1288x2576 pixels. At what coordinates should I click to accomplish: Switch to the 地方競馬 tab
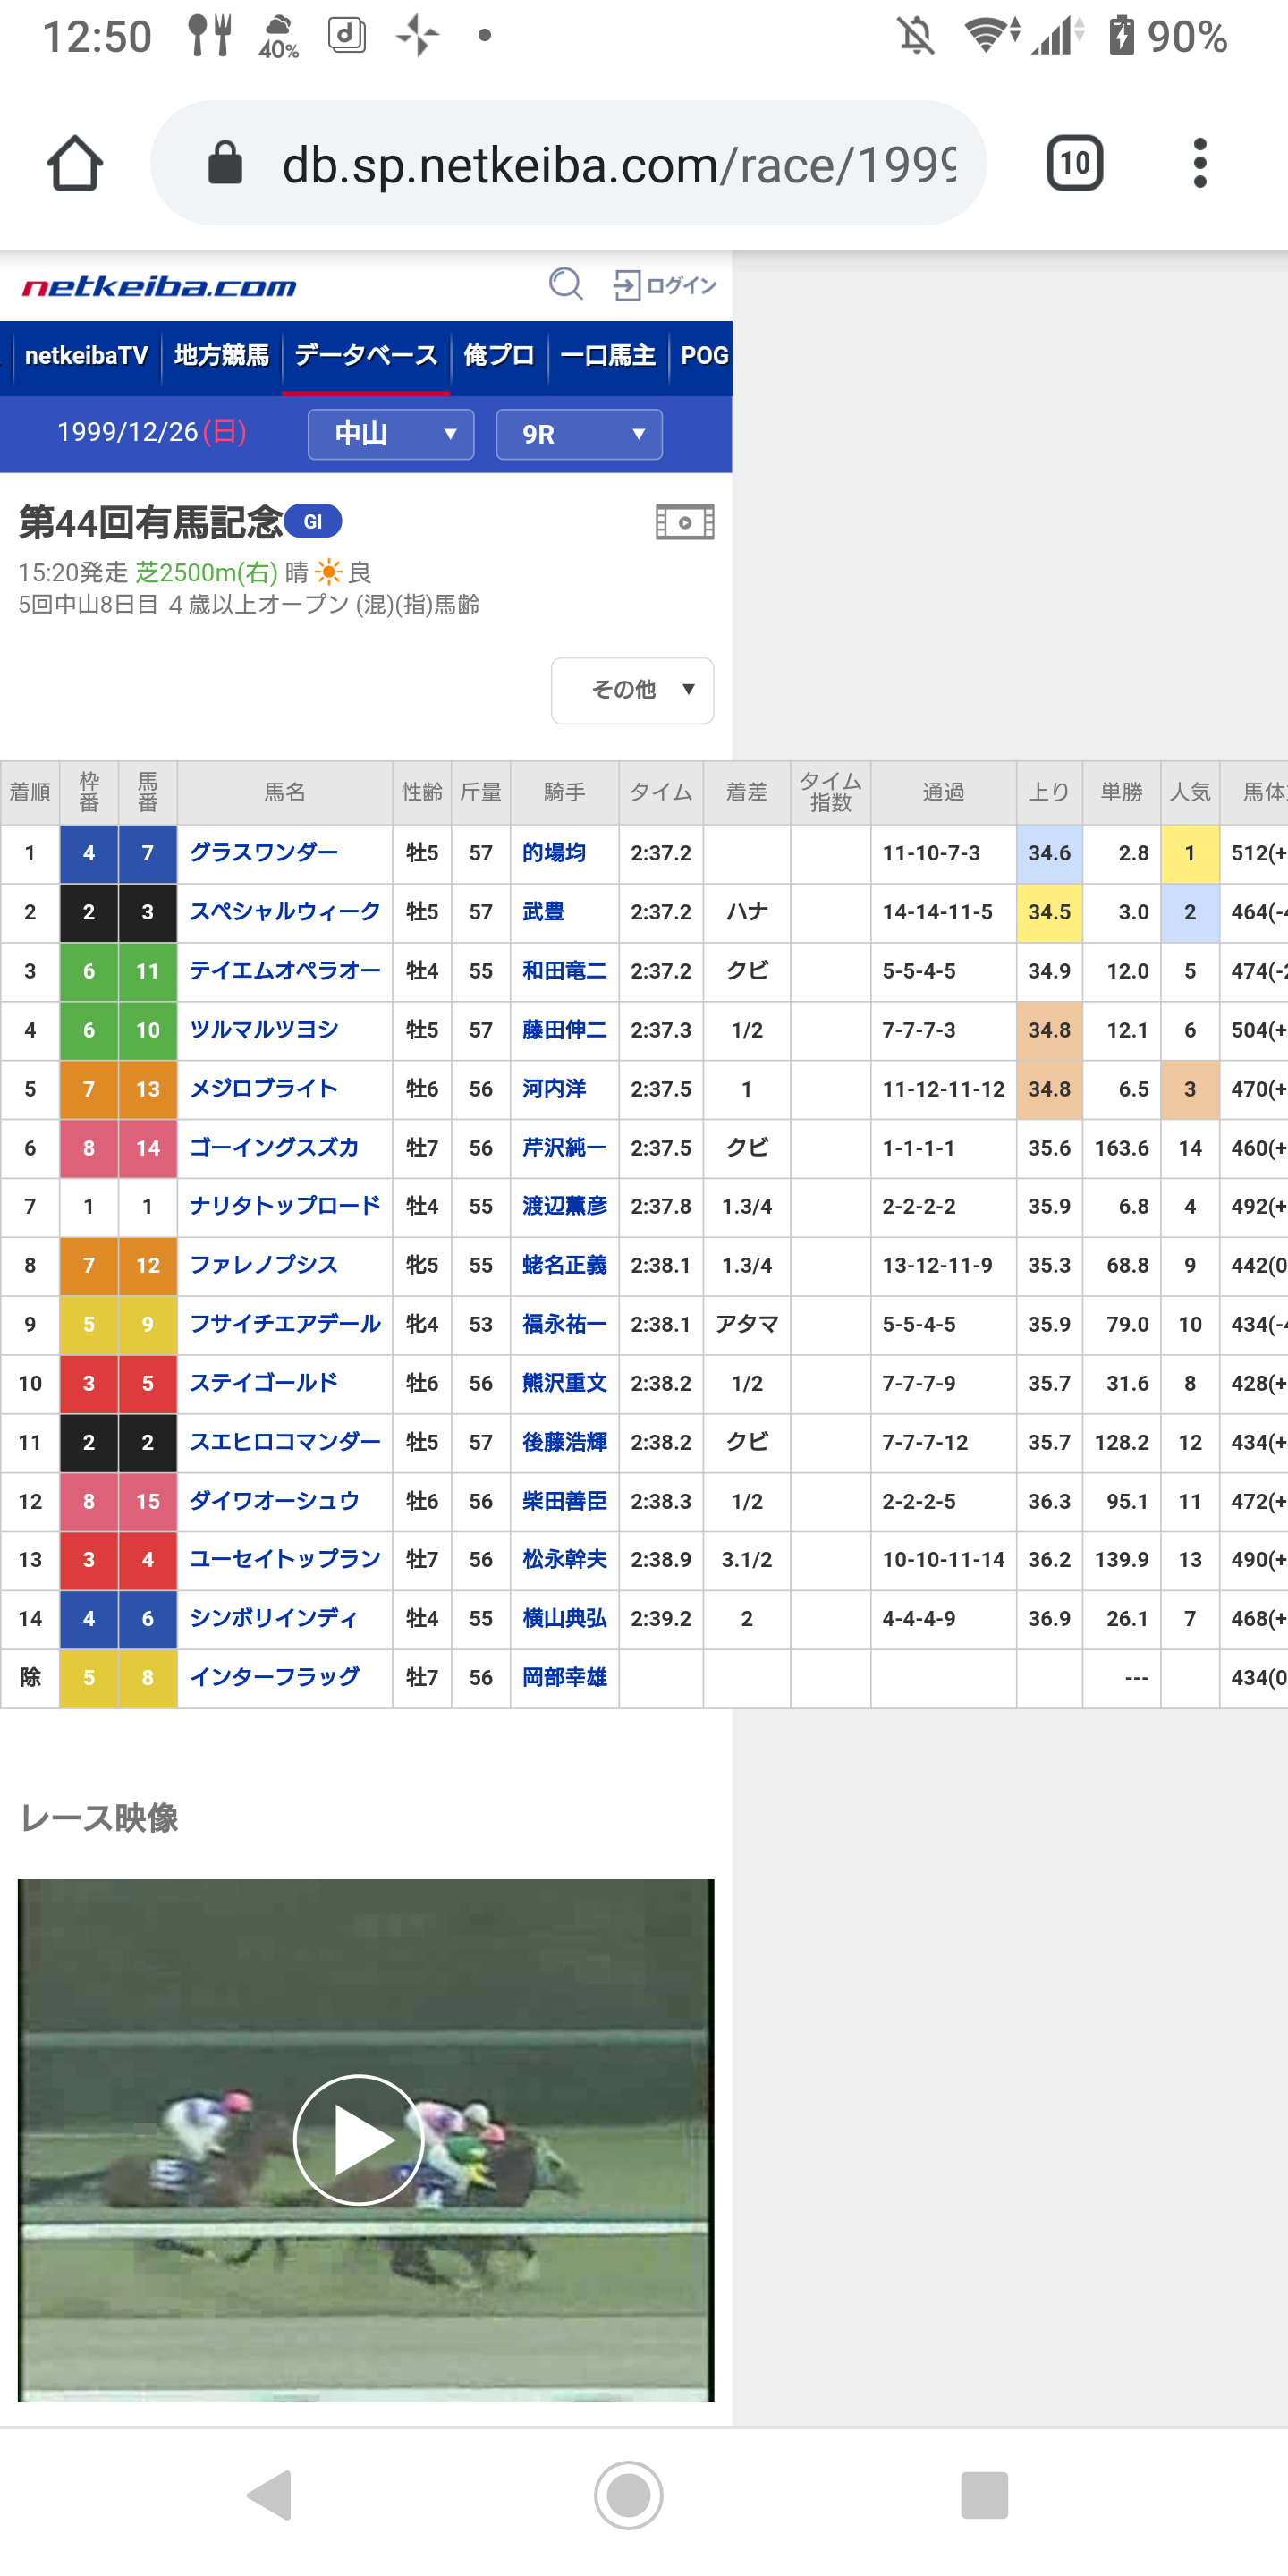221,356
